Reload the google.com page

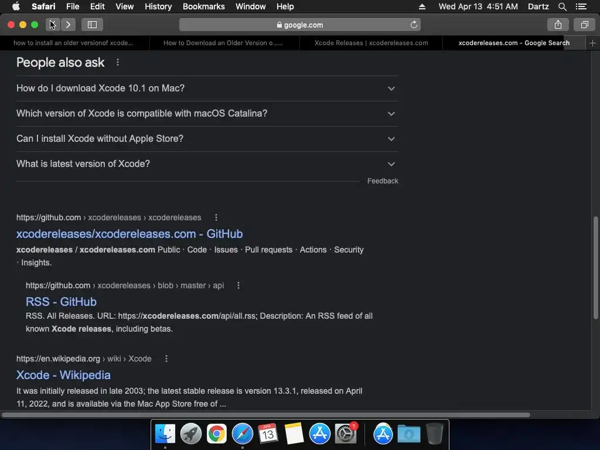point(414,25)
